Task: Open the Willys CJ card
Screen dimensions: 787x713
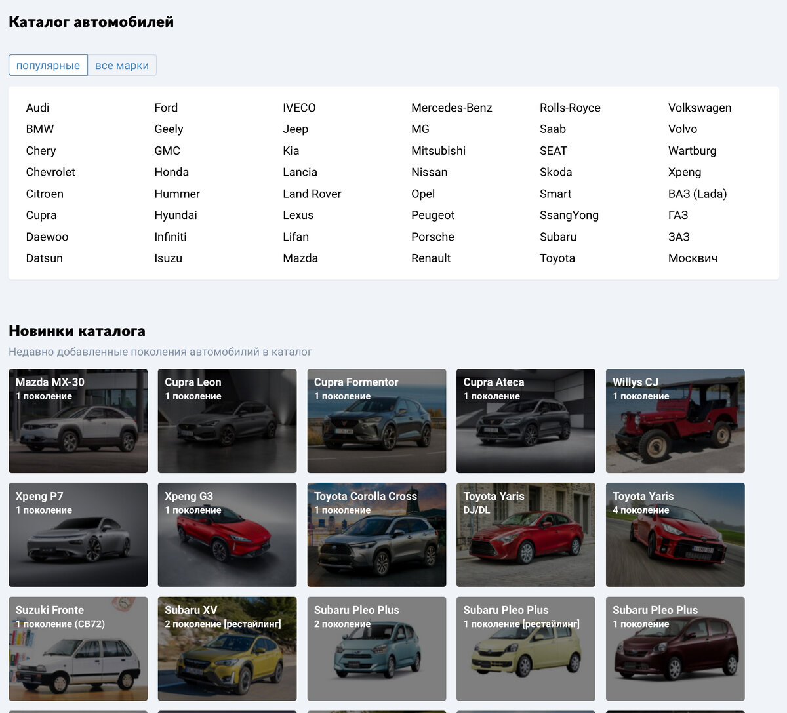Action: pyautogui.click(x=676, y=420)
